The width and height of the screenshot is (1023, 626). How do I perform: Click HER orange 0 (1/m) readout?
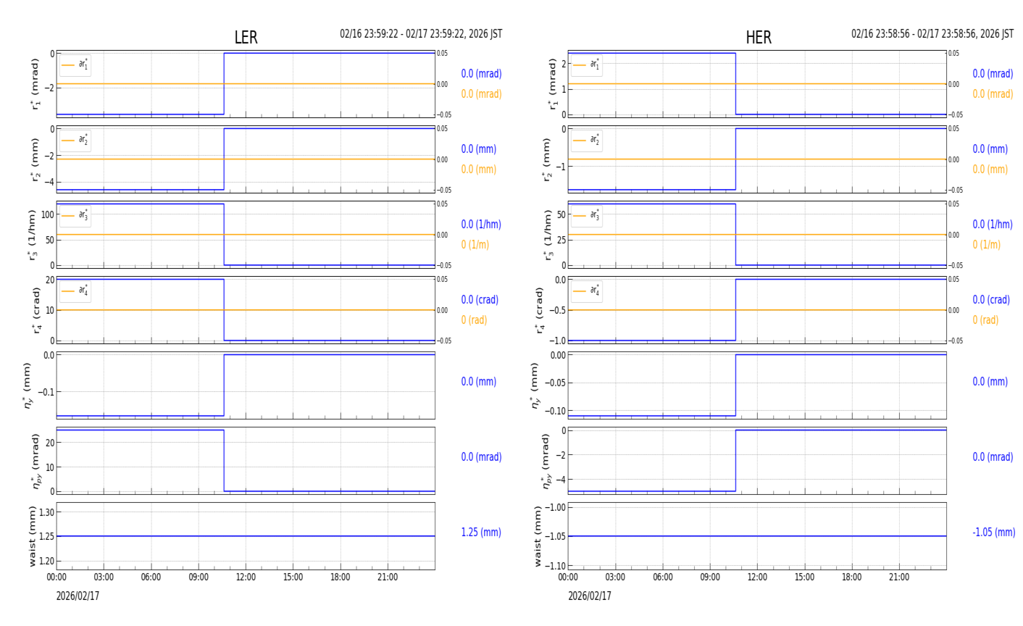(987, 245)
